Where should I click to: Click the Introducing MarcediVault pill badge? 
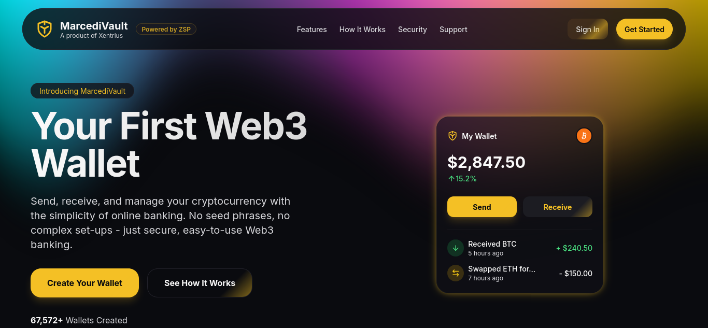[x=82, y=91]
